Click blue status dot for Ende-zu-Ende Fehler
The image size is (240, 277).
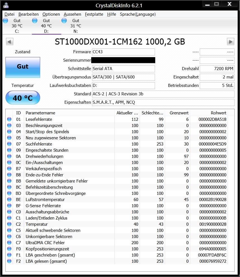[x=9, y=175]
